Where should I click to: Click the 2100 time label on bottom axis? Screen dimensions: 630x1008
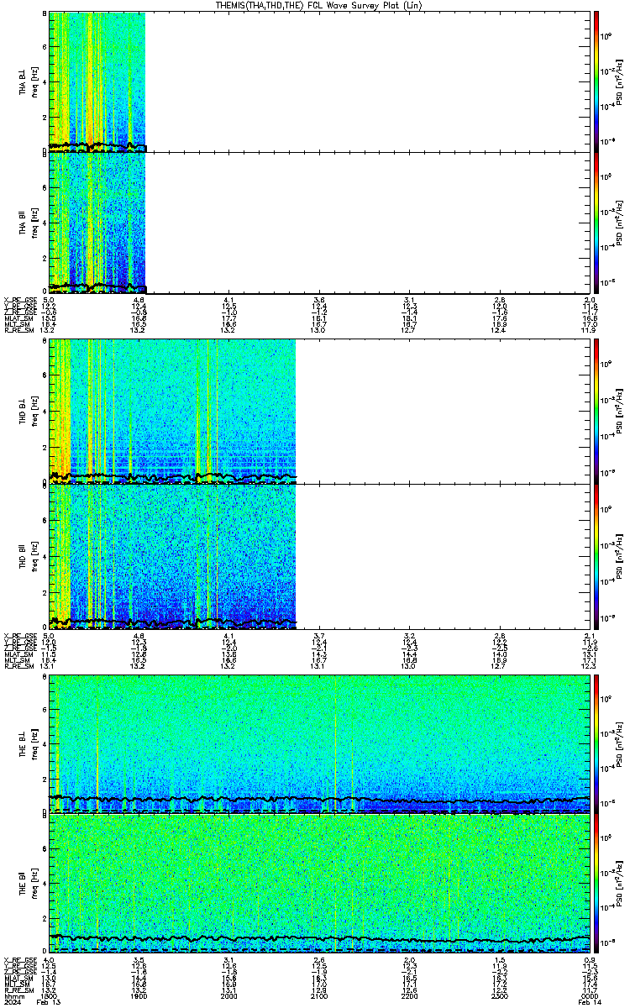tap(319, 995)
